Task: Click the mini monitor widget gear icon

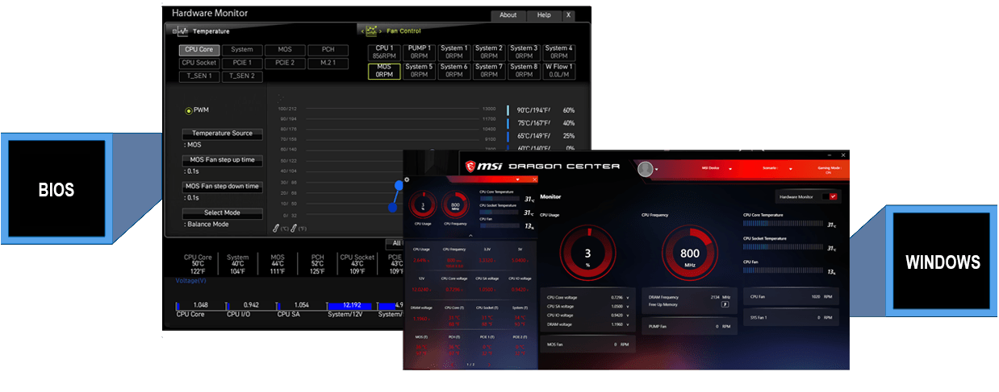Action: click(x=407, y=180)
